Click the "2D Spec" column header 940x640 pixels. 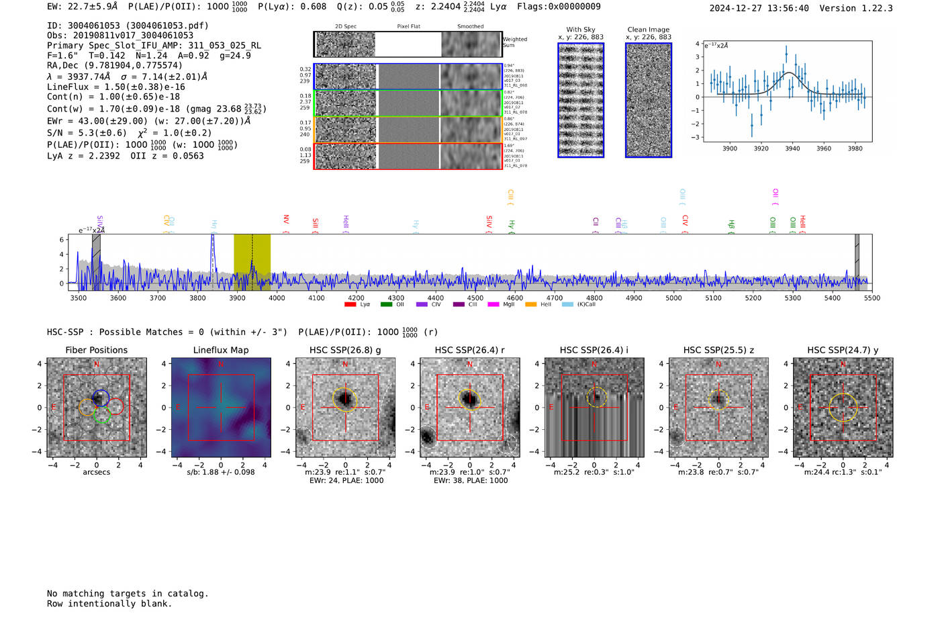346,27
